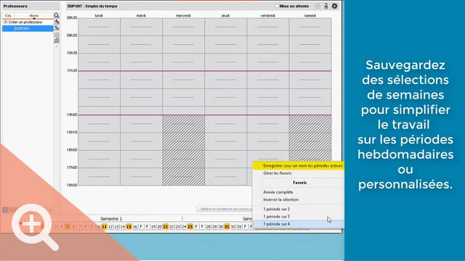Enable the Mise en attente checkbox
Screen dimensions: 465x261
[x=276, y=6]
